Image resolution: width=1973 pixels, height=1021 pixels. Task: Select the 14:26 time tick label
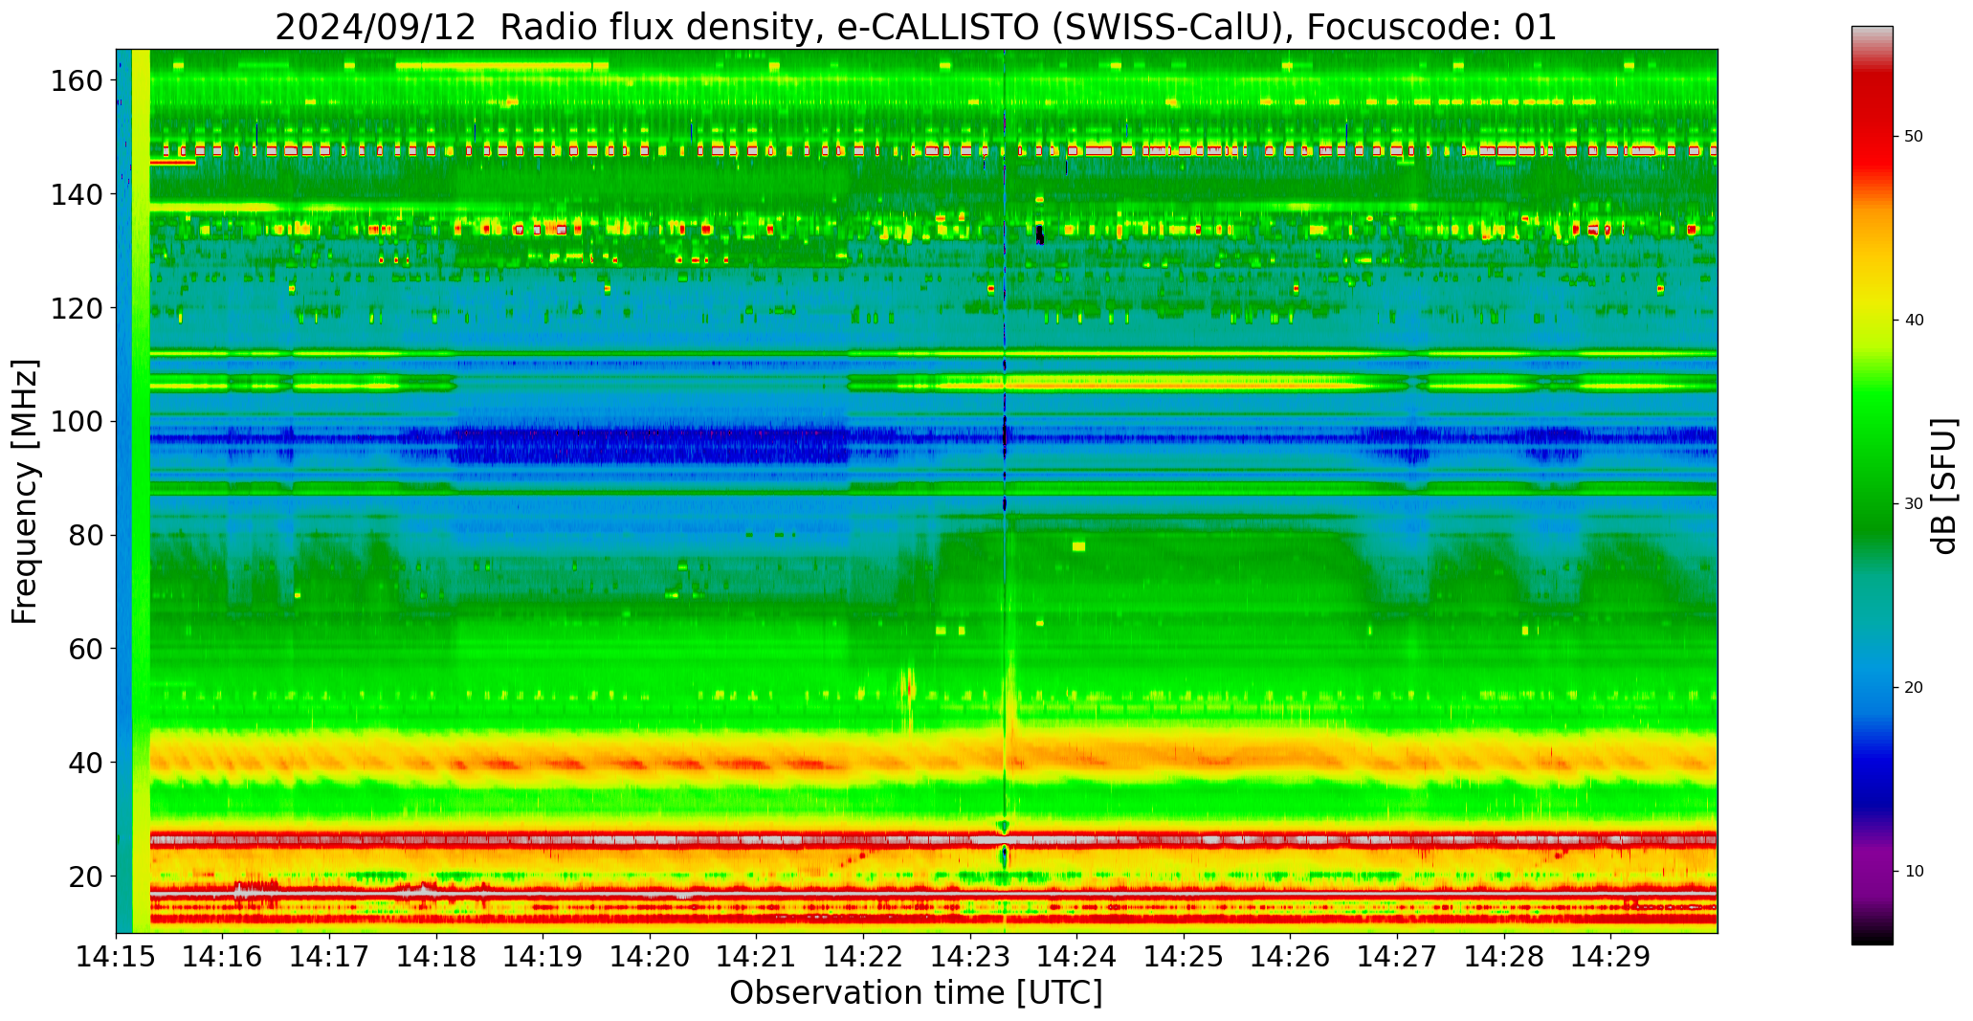pos(1291,955)
